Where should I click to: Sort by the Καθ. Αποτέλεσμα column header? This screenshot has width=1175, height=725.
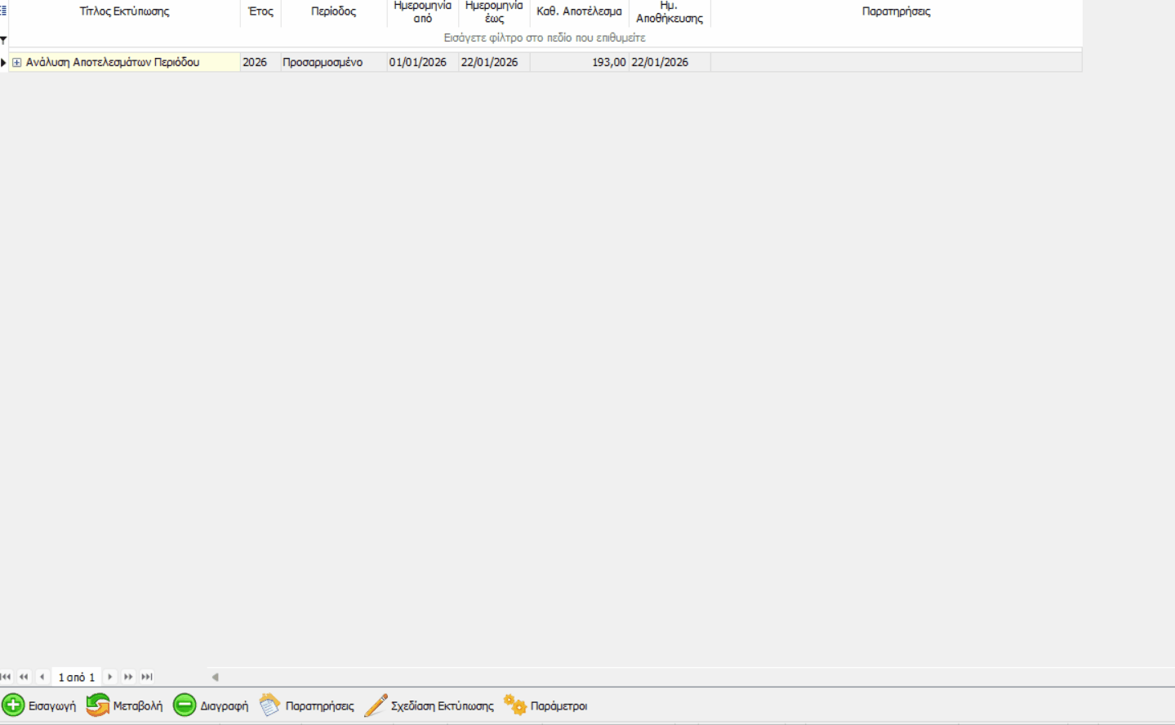coord(579,11)
